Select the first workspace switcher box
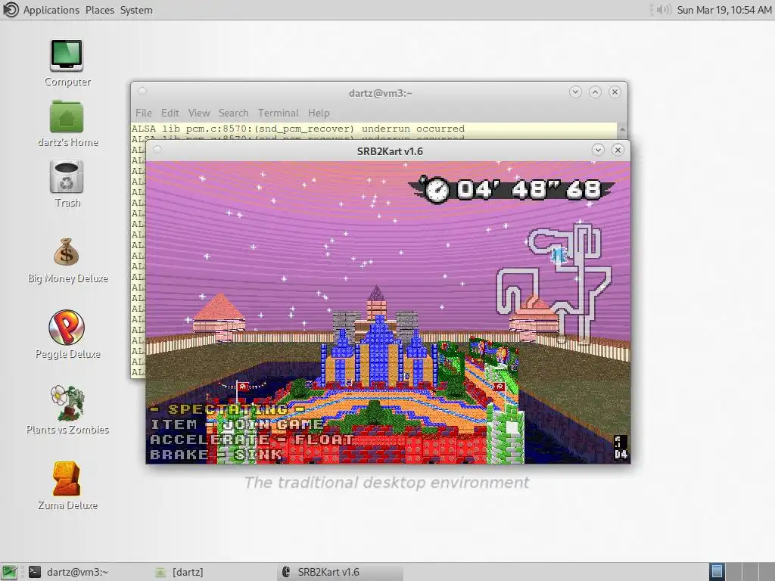Image resolution: width=775 pixels, height=581 pixels. click(x=717, y=572)
